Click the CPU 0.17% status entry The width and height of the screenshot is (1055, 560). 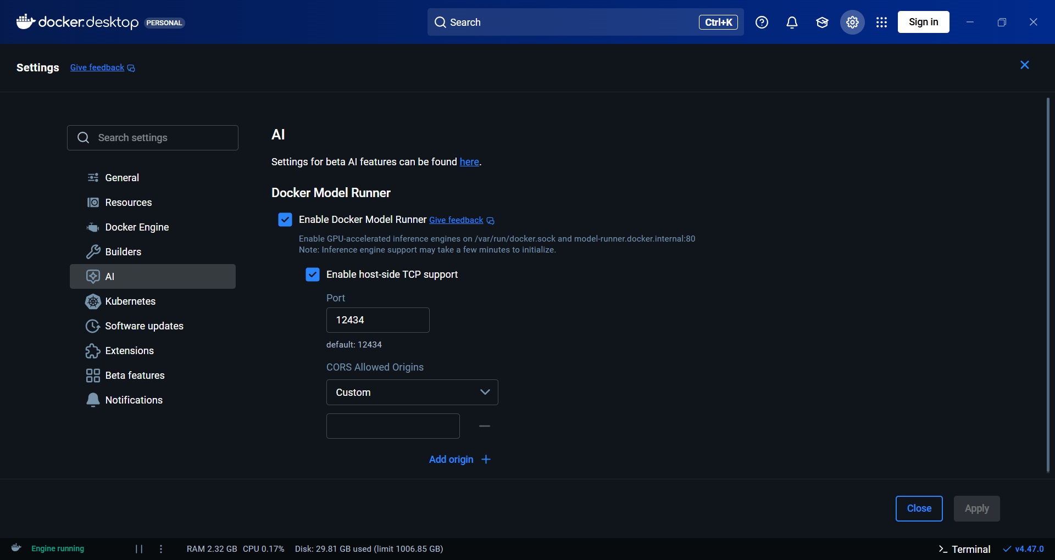pyautogui.click(x=264, y=549)
